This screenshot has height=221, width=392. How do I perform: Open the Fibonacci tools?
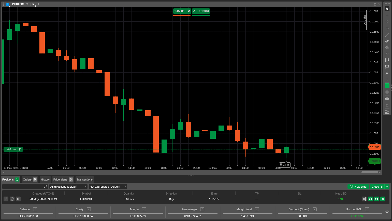(387, 60)
